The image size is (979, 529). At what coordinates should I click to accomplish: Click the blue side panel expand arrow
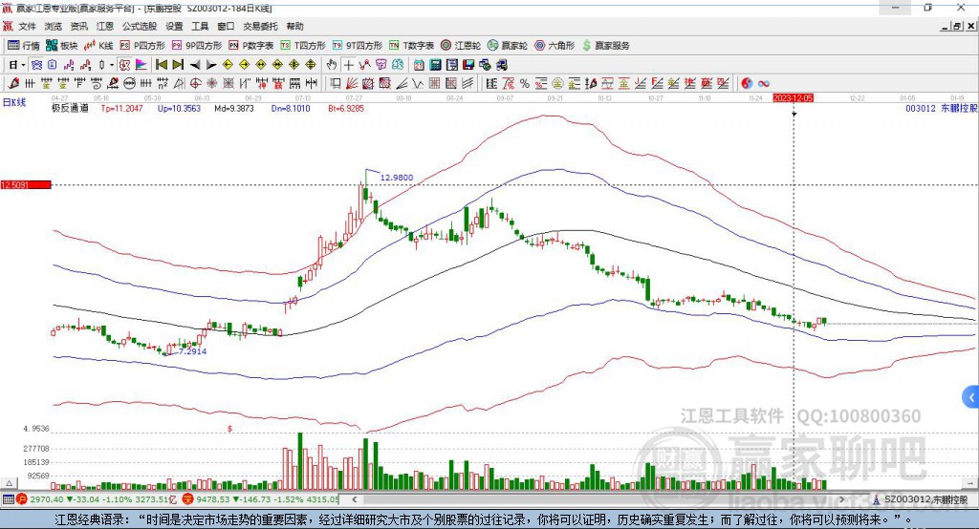(971, 397)
